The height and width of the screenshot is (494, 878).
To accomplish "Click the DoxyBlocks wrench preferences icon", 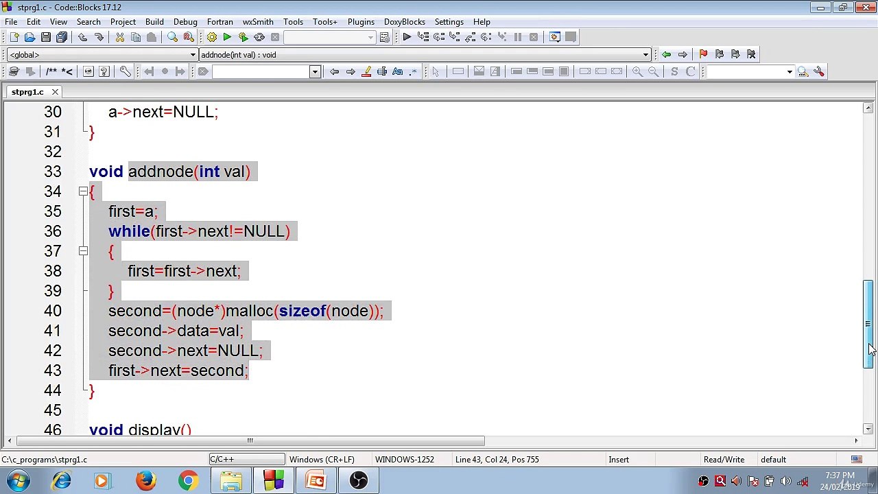I will [125, 71].
